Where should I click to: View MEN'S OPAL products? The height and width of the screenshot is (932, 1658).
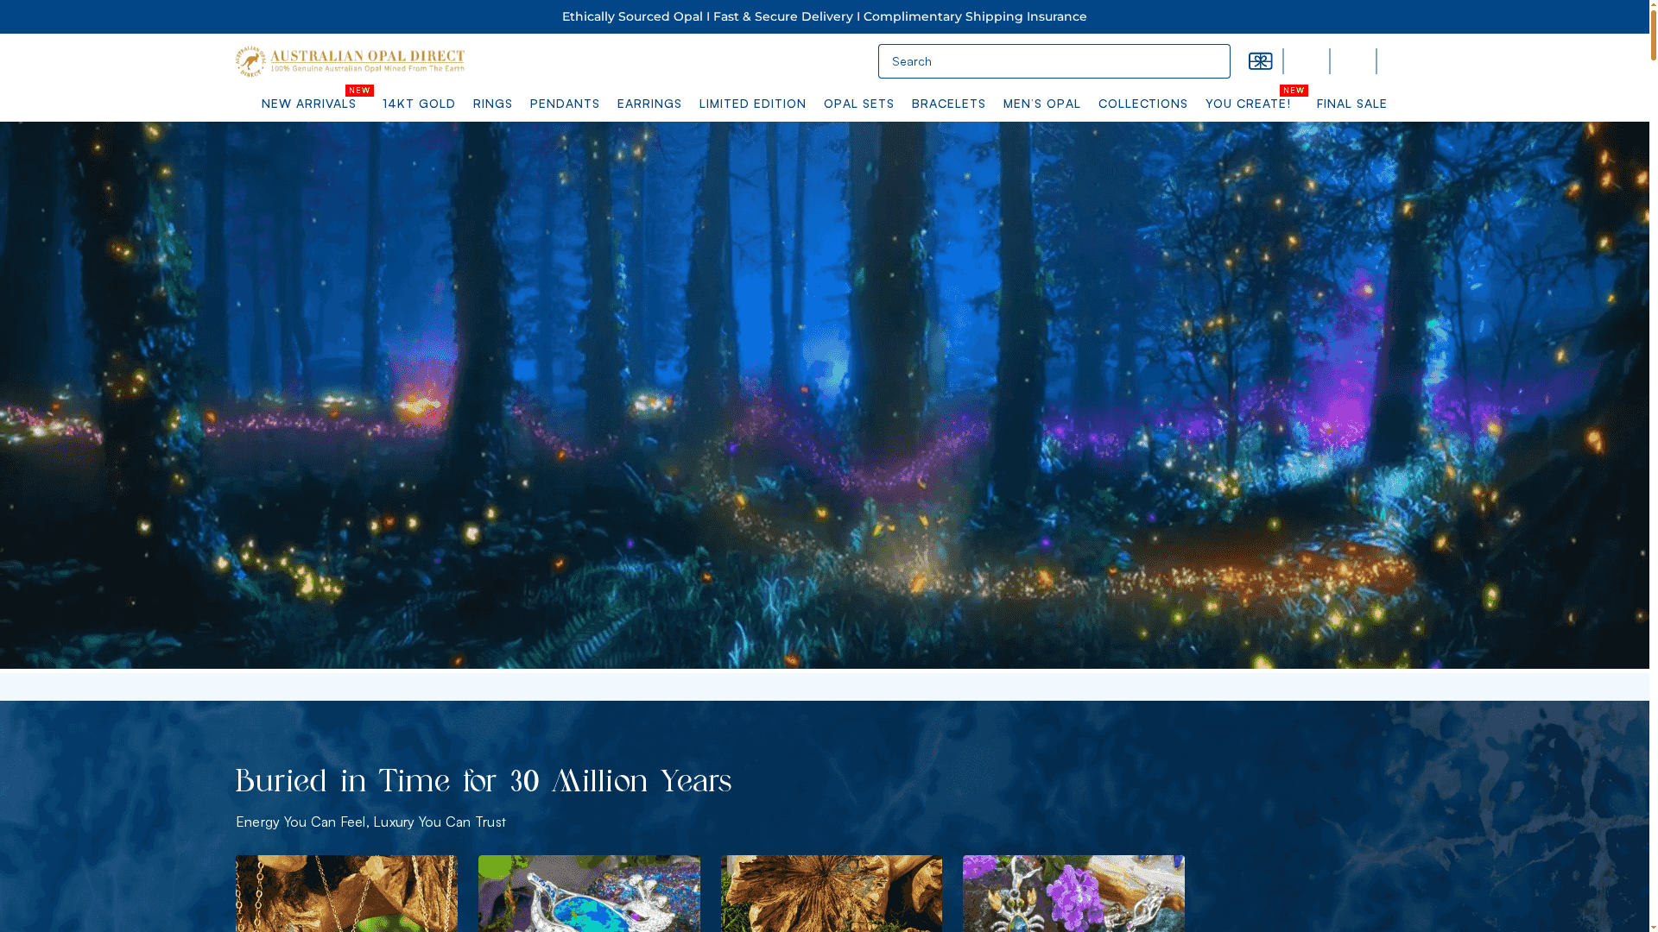[x=1042, y=104]
